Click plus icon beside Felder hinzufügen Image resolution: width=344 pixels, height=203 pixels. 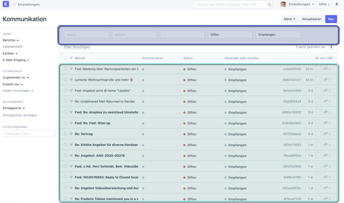[x=32, y=91]
